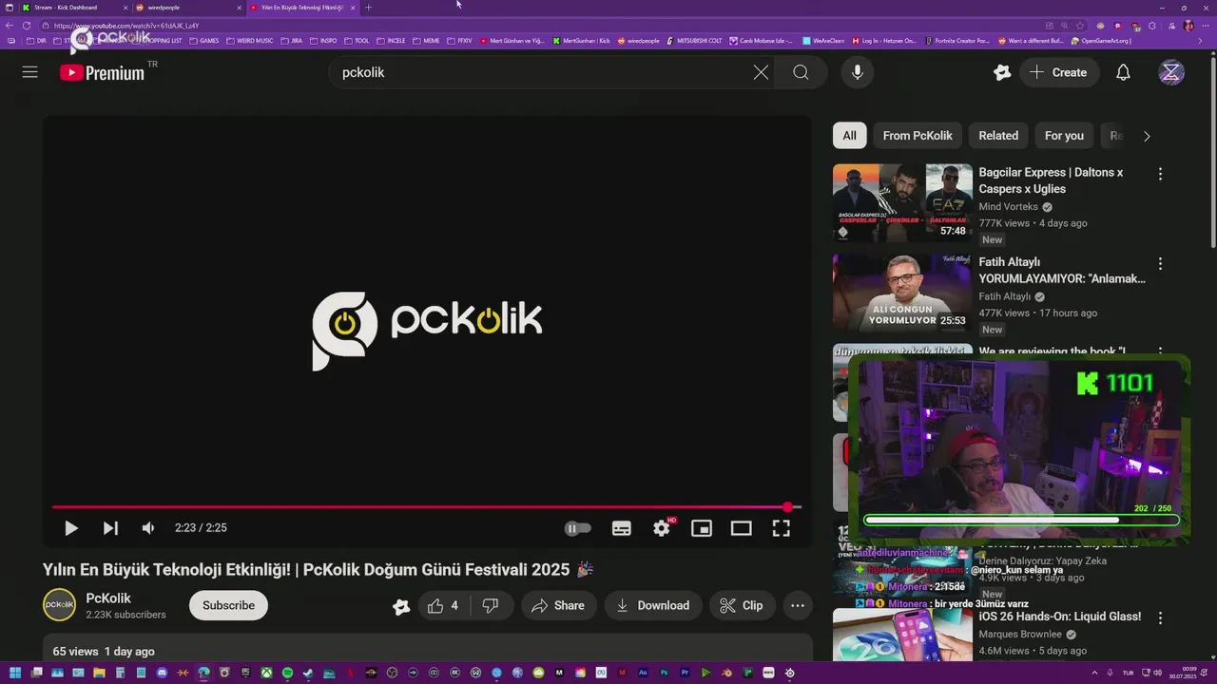This screenshot has width=1217, height=684.
Task: Toggle the autoplay switch in the player
Action: tap(577, 528)
